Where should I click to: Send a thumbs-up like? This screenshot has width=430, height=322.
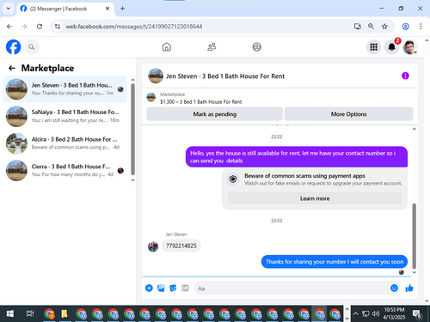click(x=409, y=288)
